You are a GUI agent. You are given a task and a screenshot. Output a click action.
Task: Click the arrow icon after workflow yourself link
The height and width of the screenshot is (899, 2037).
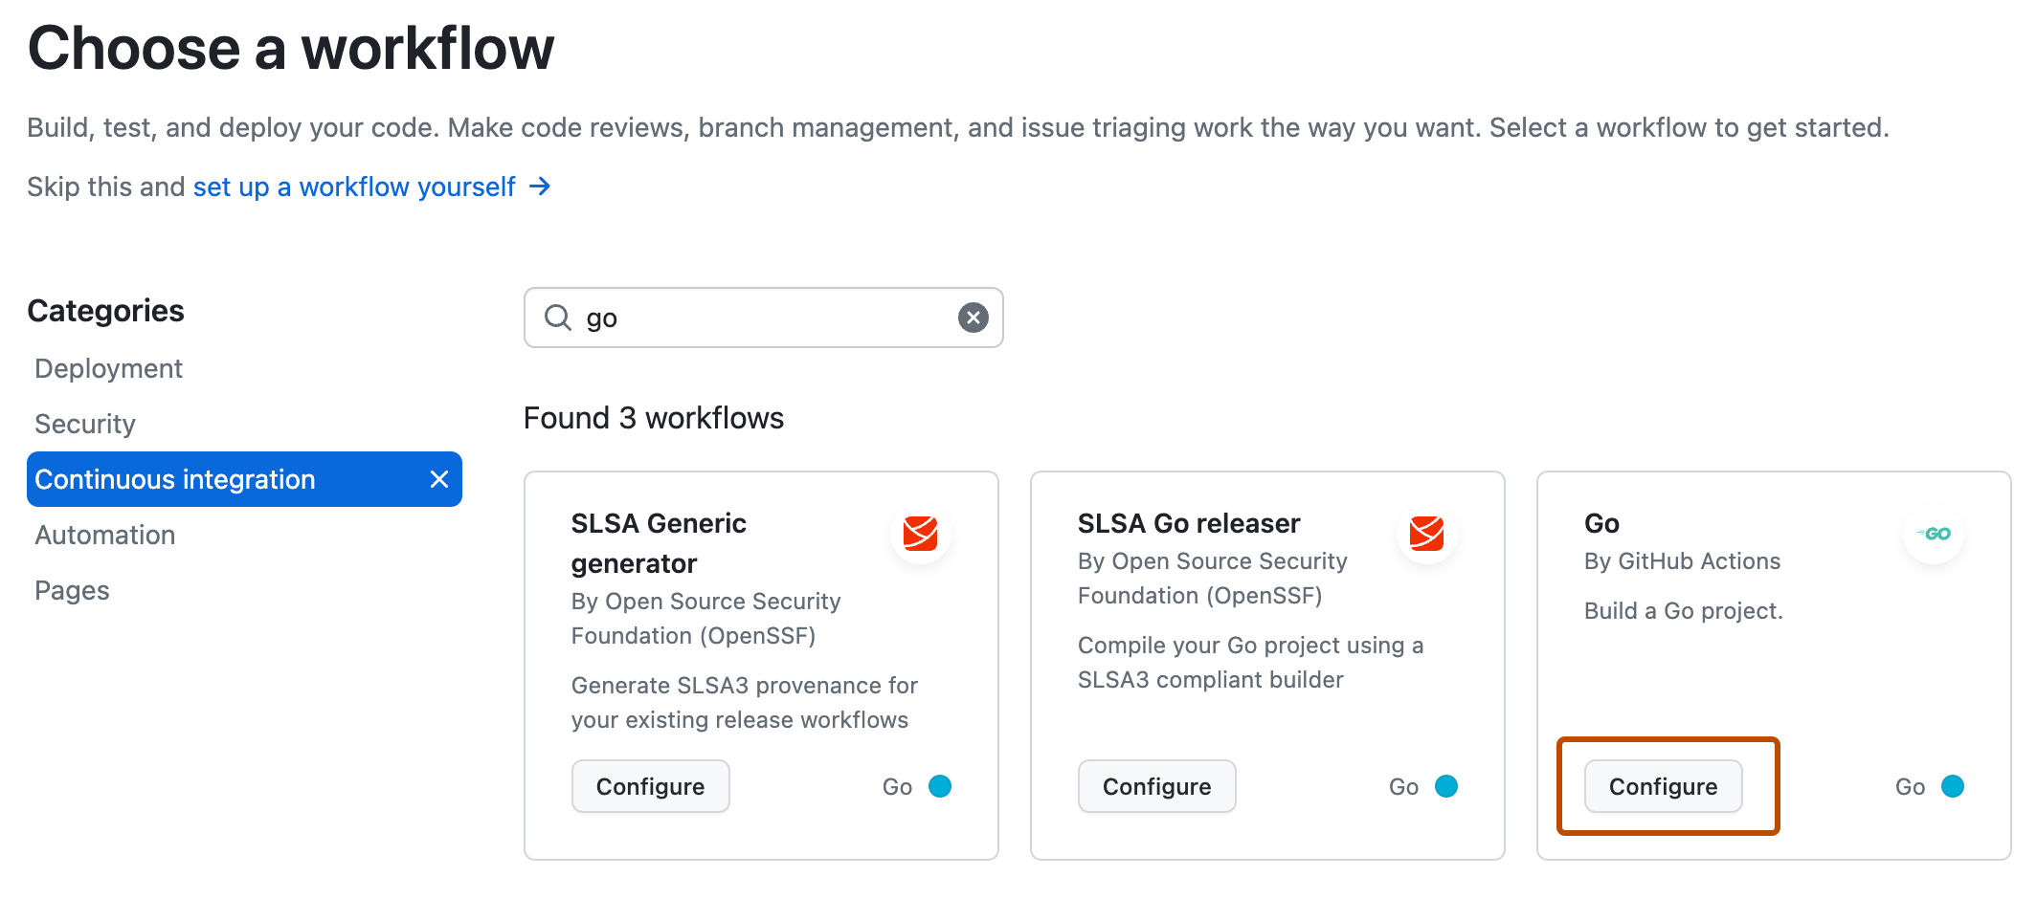click(x=540, y=186)
